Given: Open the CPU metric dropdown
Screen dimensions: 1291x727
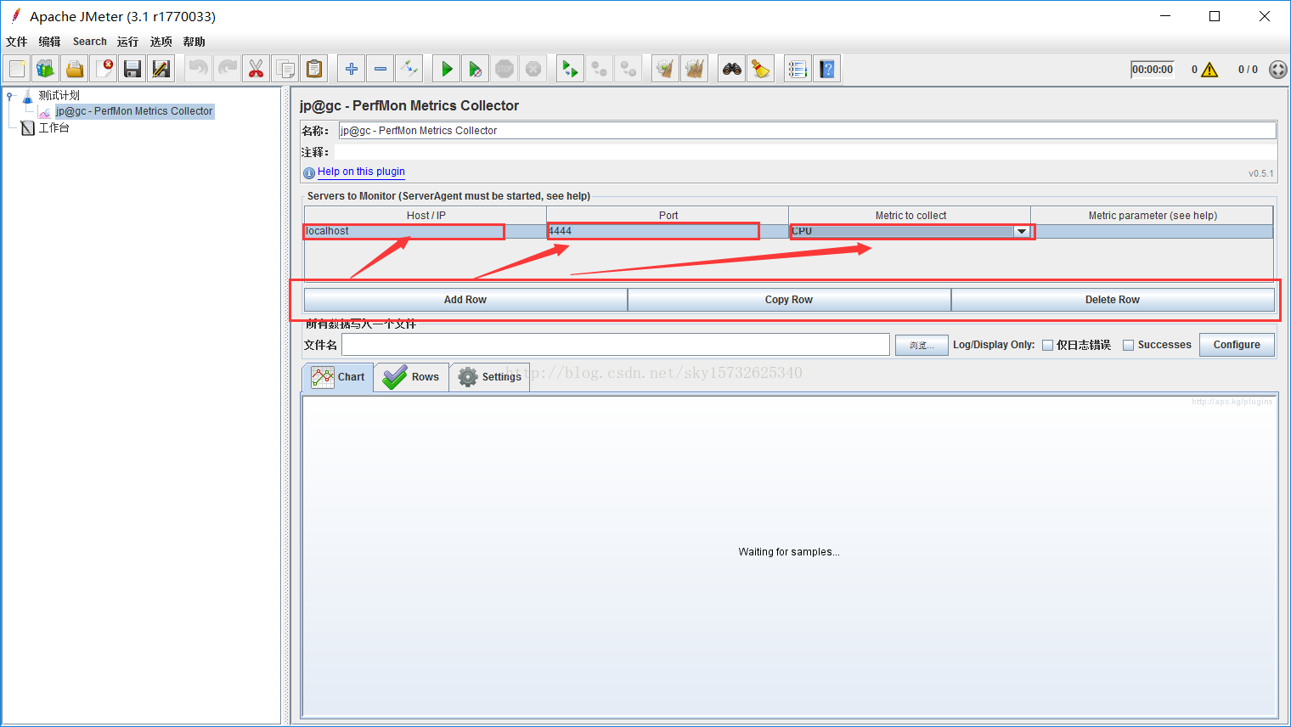Looking at the screenshot, I should [x=1022, y=232].
